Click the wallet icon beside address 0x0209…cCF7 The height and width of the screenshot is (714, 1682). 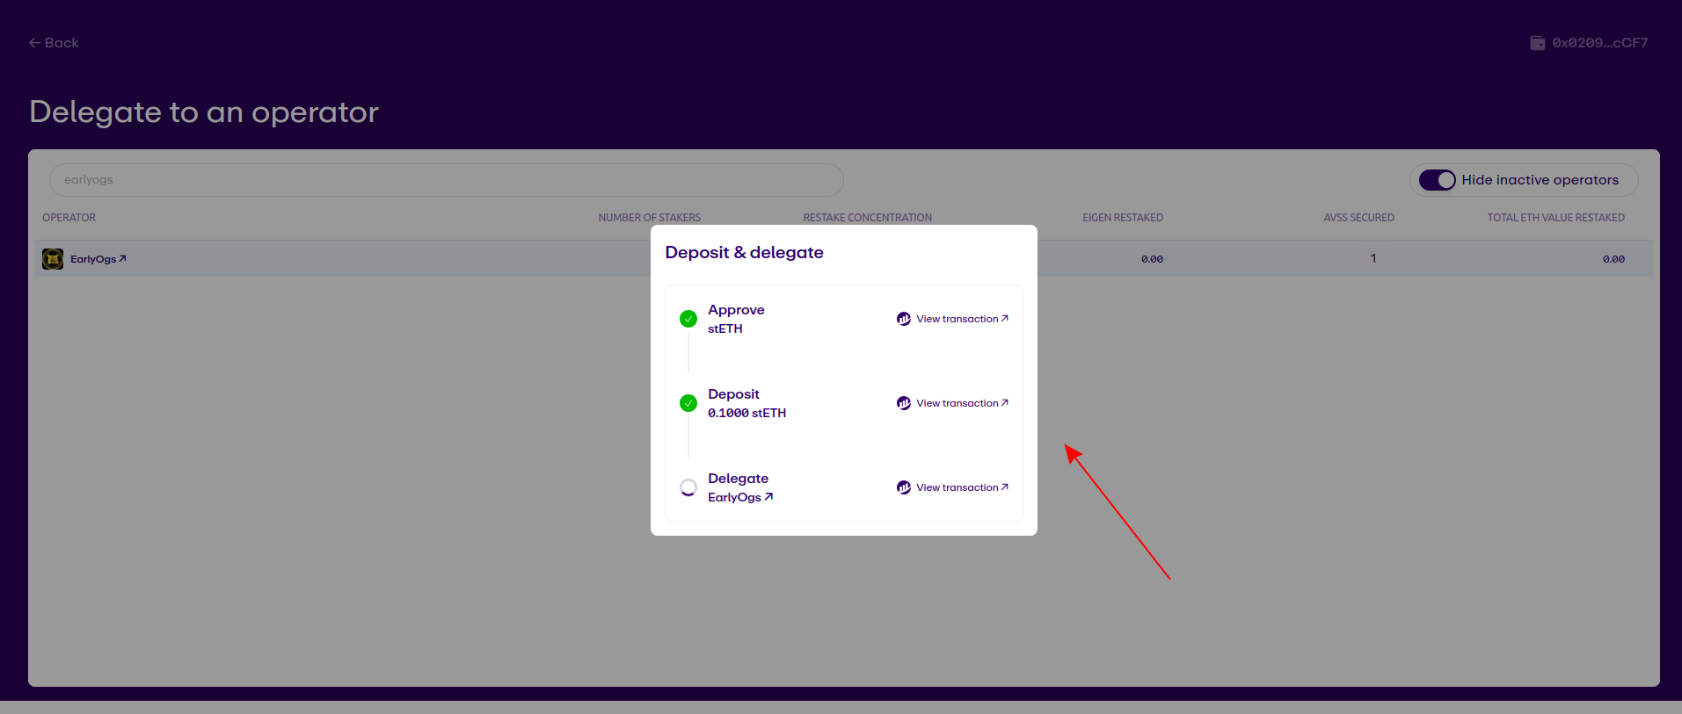(1537, 43)
